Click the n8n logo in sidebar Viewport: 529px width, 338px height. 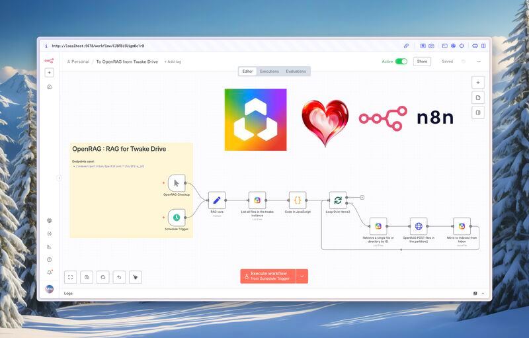point(49,61)
